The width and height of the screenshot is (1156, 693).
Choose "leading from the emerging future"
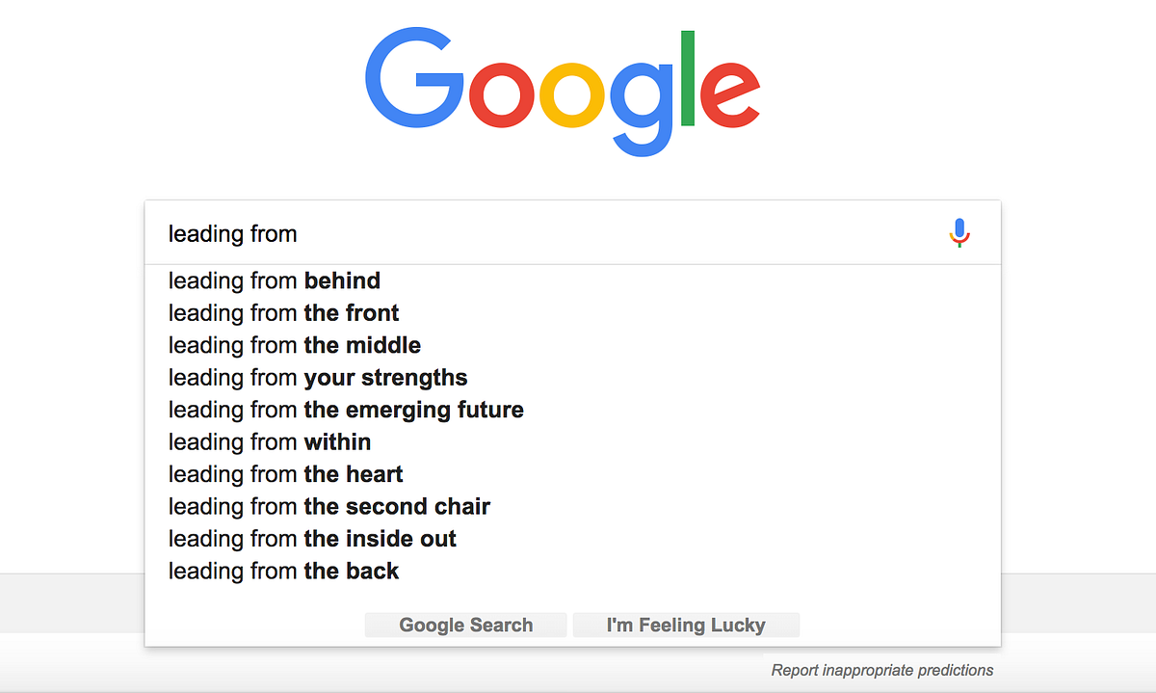point(346,410)
